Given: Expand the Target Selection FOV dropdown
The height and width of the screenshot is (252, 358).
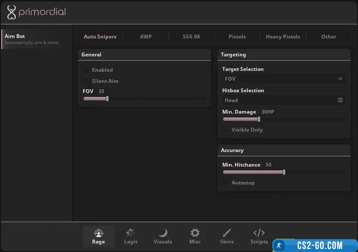Looking at the screenshot, I should pos(283,79).
